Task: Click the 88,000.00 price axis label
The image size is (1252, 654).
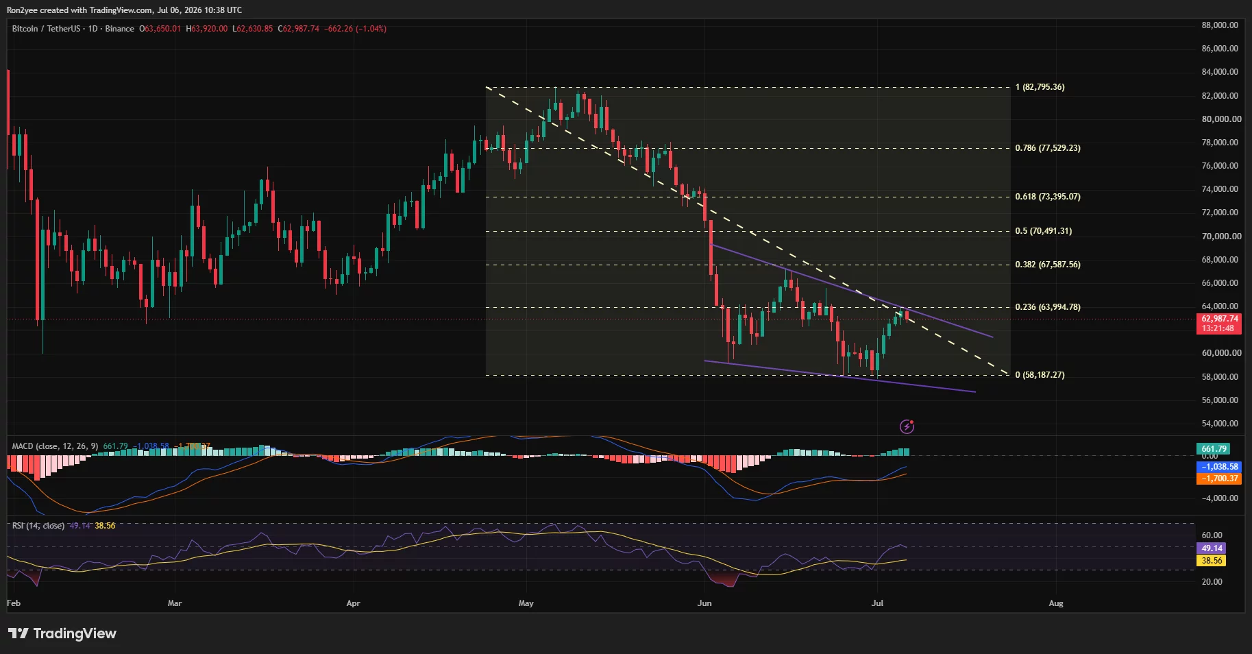Action: pos(1220,25)
